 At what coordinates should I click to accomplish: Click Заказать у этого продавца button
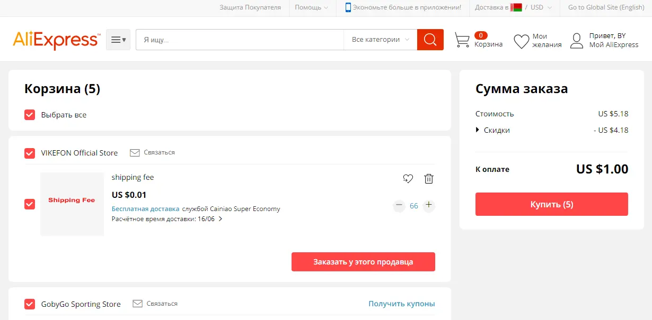click(x=363, y=262)
